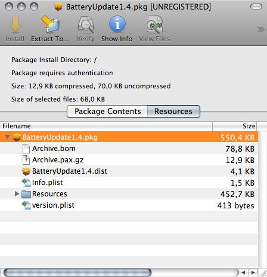Click the BatteryUpdate1.4.dist package icon

[26, 171]
